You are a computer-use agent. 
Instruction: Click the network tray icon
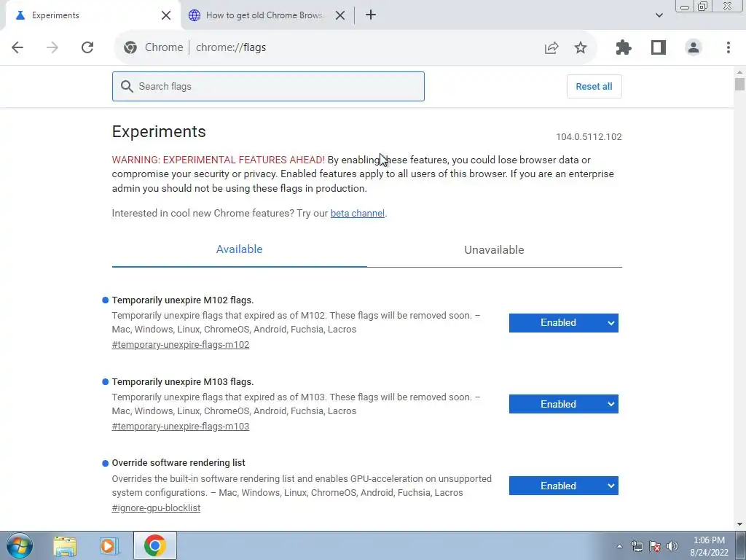pyautogui.click(x=637, y=546)
